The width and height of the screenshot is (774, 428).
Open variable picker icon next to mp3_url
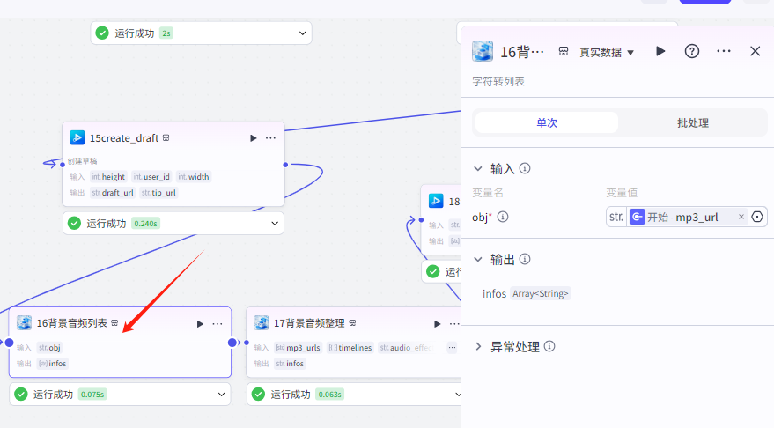point(757,217)
